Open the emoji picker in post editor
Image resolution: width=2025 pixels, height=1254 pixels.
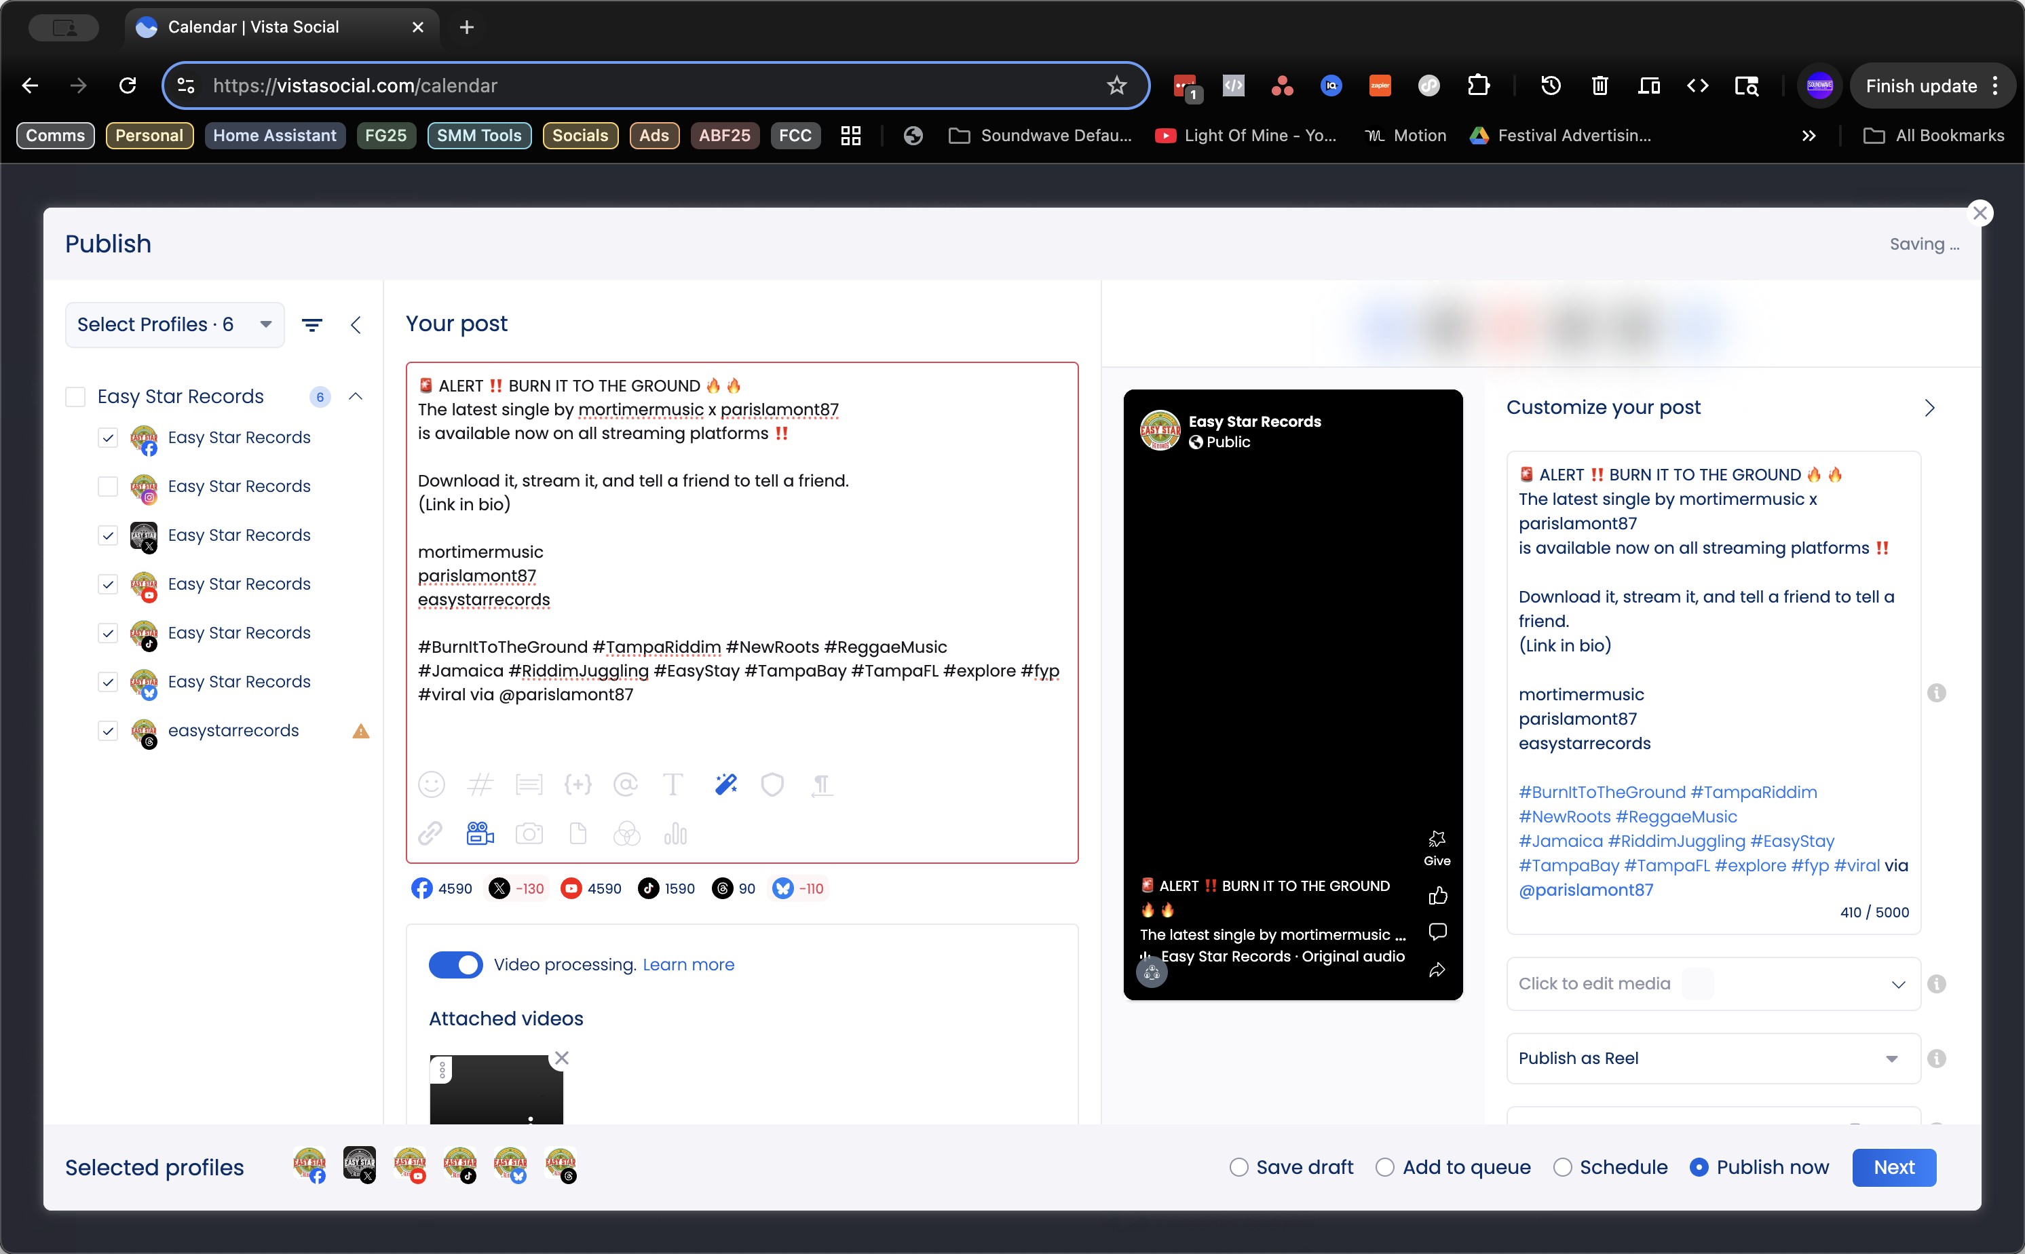coord(431,784)
